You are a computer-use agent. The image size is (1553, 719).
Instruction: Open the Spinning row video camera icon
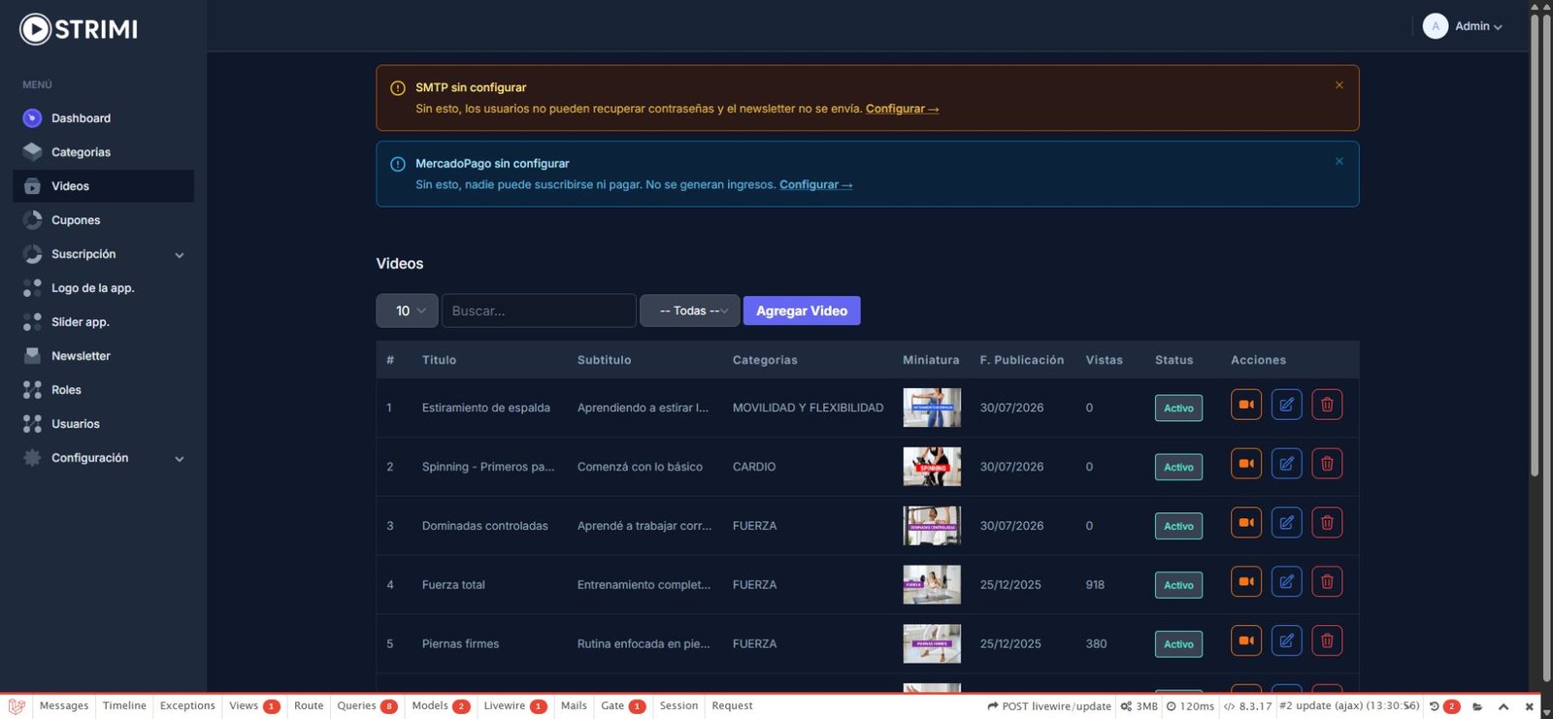point(1246,464)
